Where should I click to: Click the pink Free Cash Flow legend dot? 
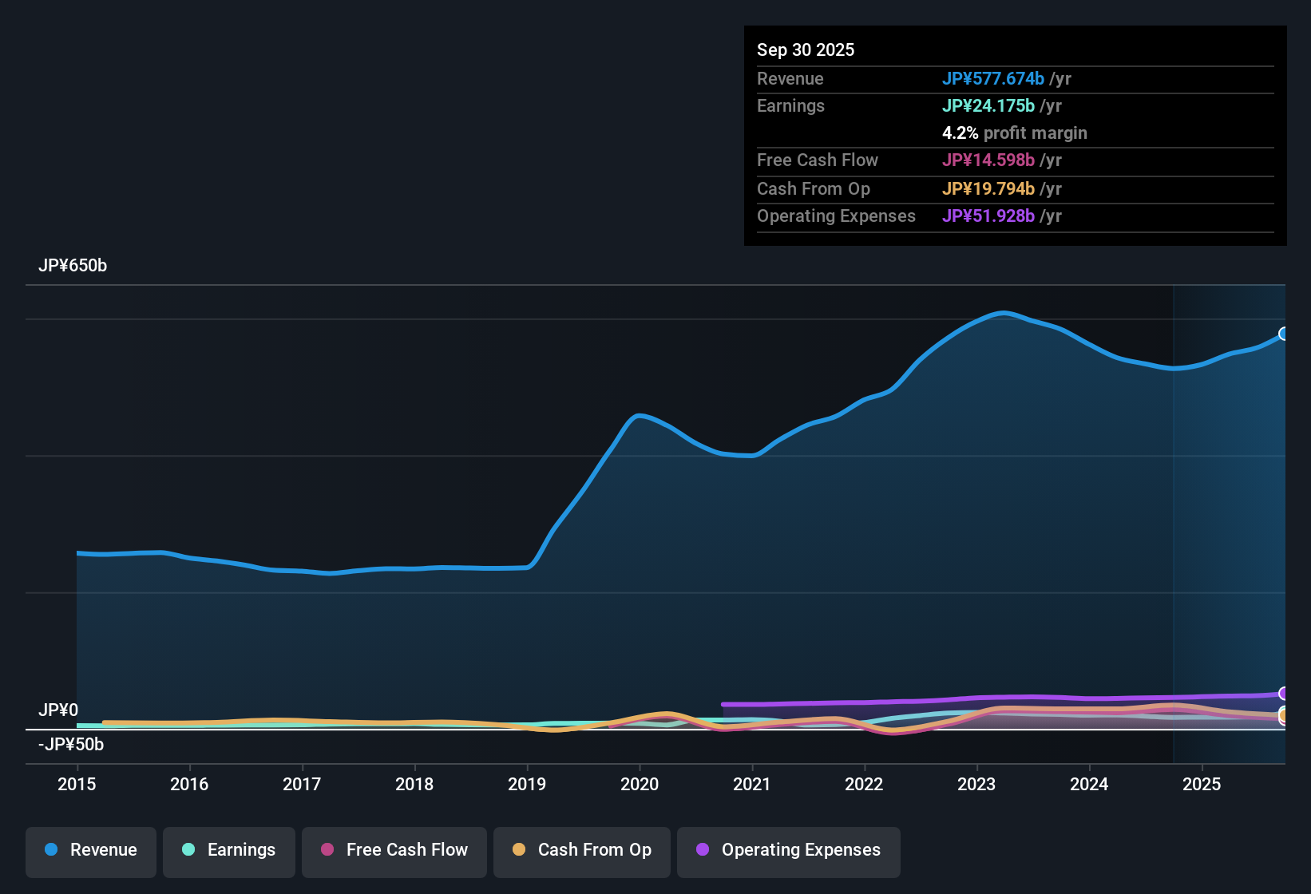pyautogui.click(x=326, y=850)
